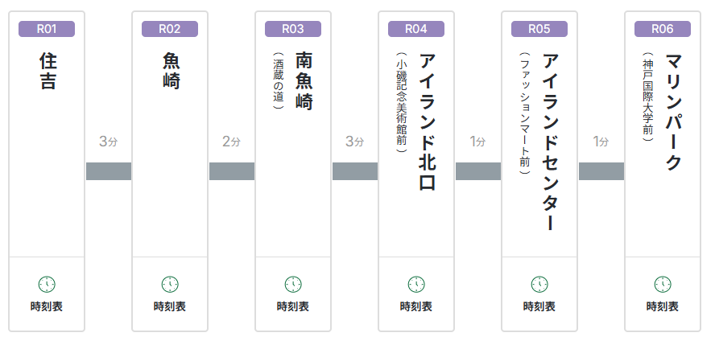
Task: Select the R05 station code badge
Action: coord(539,29)
